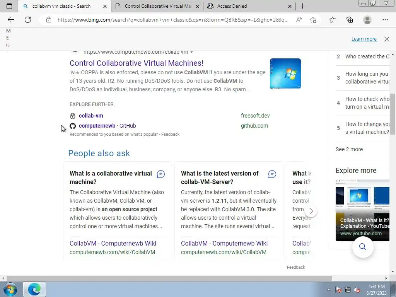Expand What is a collaborative virtual machine question

[111, 178]
